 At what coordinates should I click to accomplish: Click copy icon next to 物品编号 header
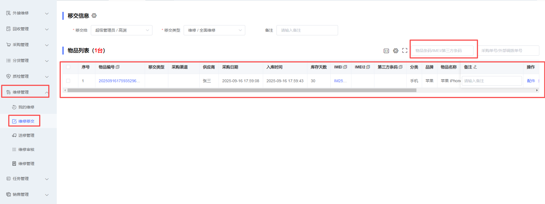click(x=118, y=67)
